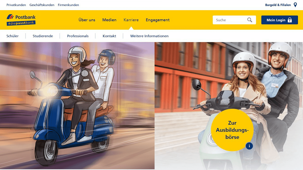Screen dimensions: 303x170
Task: Click the padlock icon in Mein Login
Action: tap(290, 20)
